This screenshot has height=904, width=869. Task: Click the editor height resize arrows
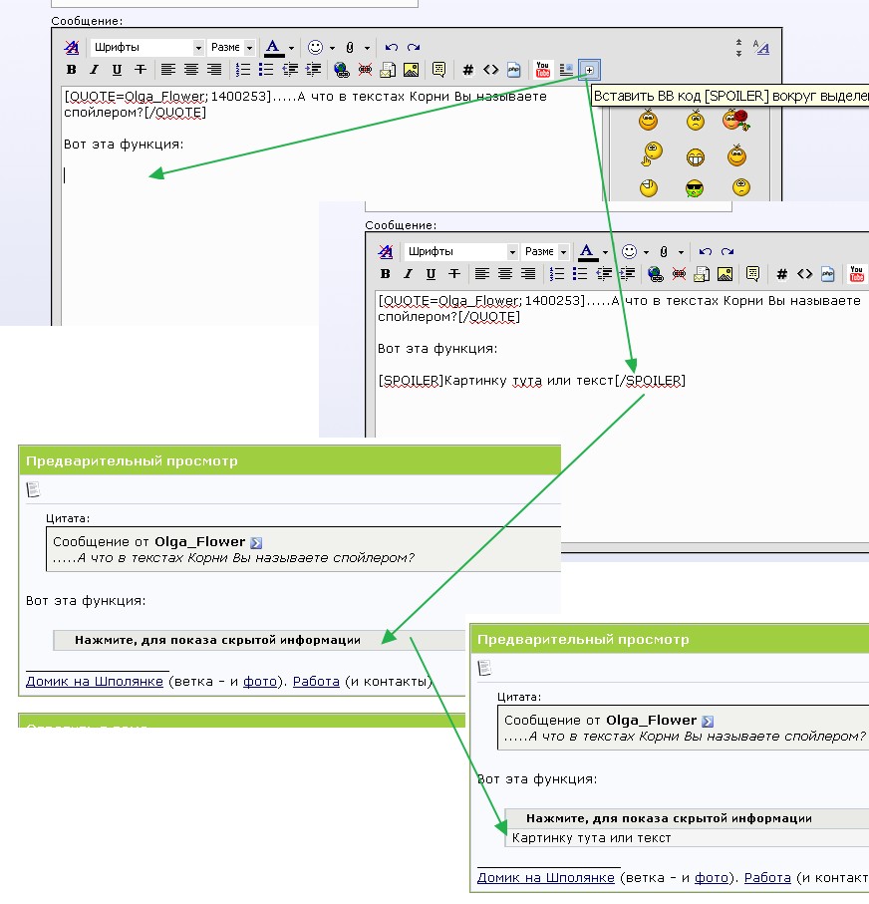[x=738, y=48]
